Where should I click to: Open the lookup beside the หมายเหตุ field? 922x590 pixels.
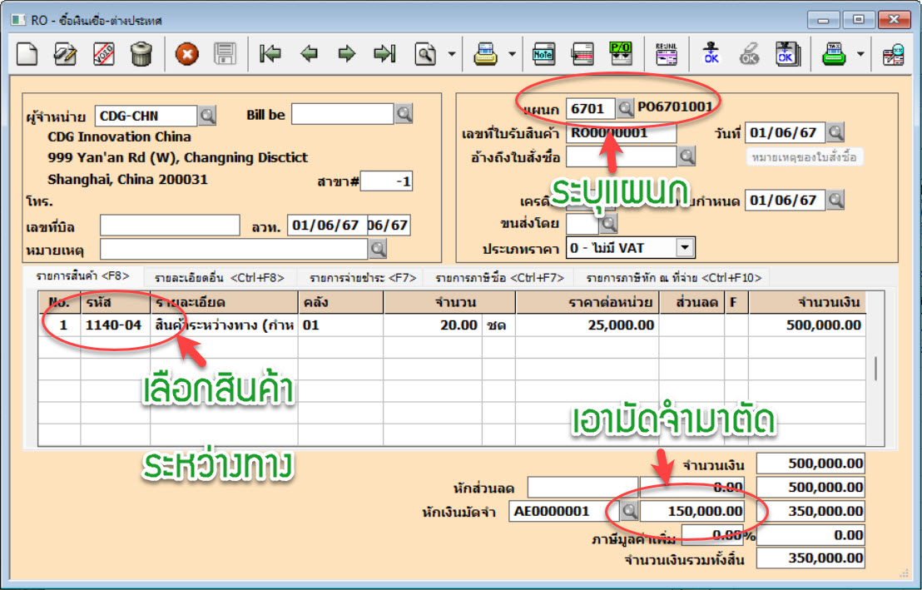pos(378,249)
